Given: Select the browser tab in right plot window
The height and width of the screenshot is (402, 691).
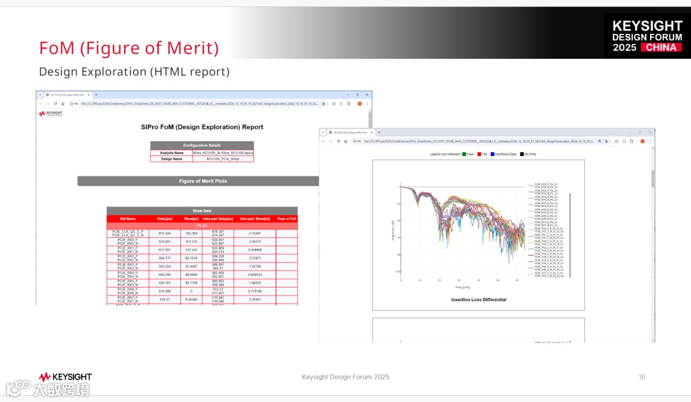Looking at the screenshot, I should [349, 132].
